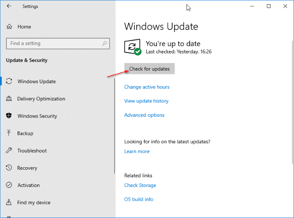294x218 pixels.
Task: Go to Home label in sidebar
Action: click(24, 26)
